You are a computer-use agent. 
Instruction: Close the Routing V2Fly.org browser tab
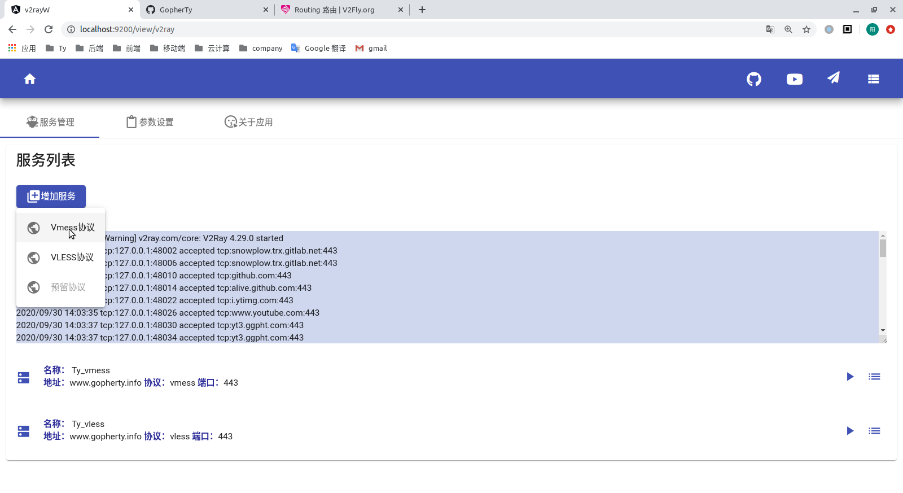[x=401, y=10]
